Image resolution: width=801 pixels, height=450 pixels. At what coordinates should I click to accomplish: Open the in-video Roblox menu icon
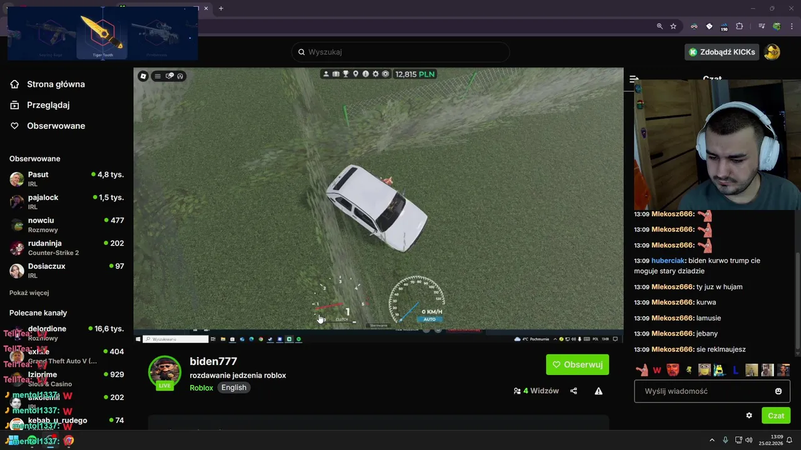(158, 76)
